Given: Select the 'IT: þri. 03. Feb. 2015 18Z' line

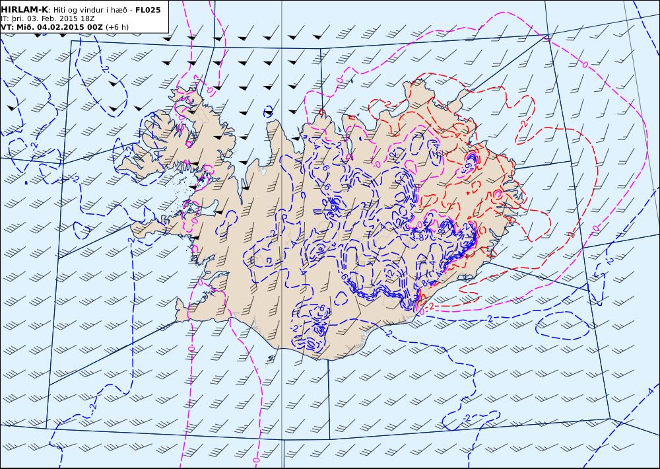Looking at the screenshot, I should click(47, 18).
